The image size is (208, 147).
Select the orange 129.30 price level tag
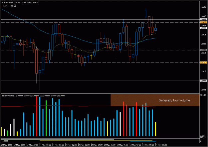(203, 62)
